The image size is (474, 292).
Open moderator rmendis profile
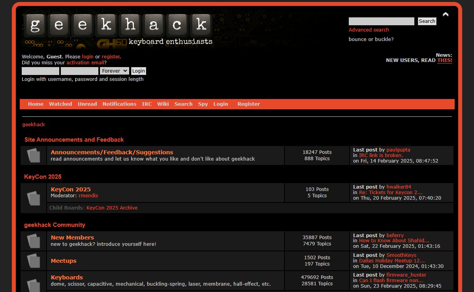tap(88, 196)
